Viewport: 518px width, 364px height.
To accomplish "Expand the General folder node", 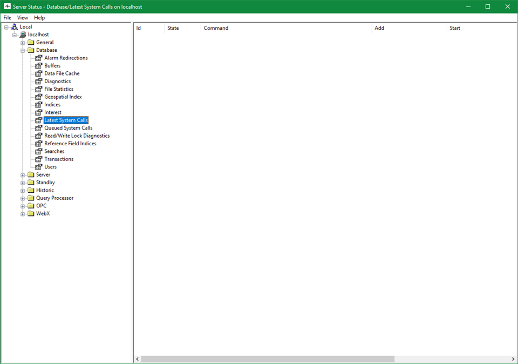I will (23, 43).
